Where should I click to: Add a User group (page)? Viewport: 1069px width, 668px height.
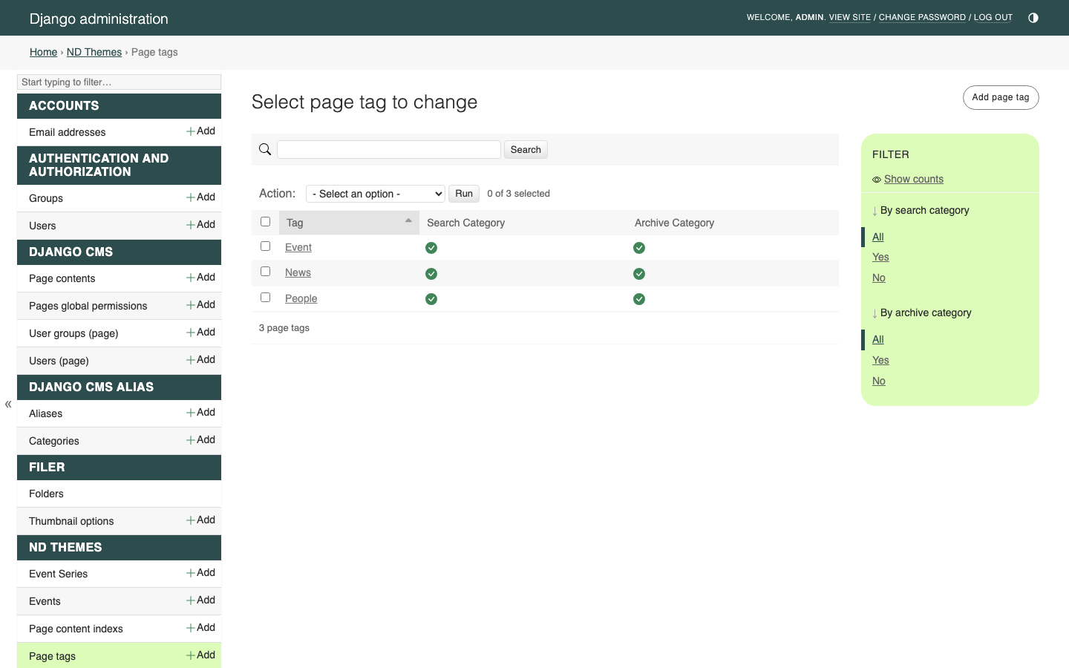pos(200,333)
